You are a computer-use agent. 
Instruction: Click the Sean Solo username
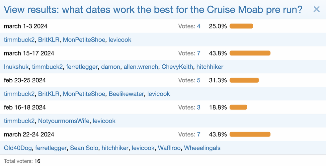(x=84, y=148)
